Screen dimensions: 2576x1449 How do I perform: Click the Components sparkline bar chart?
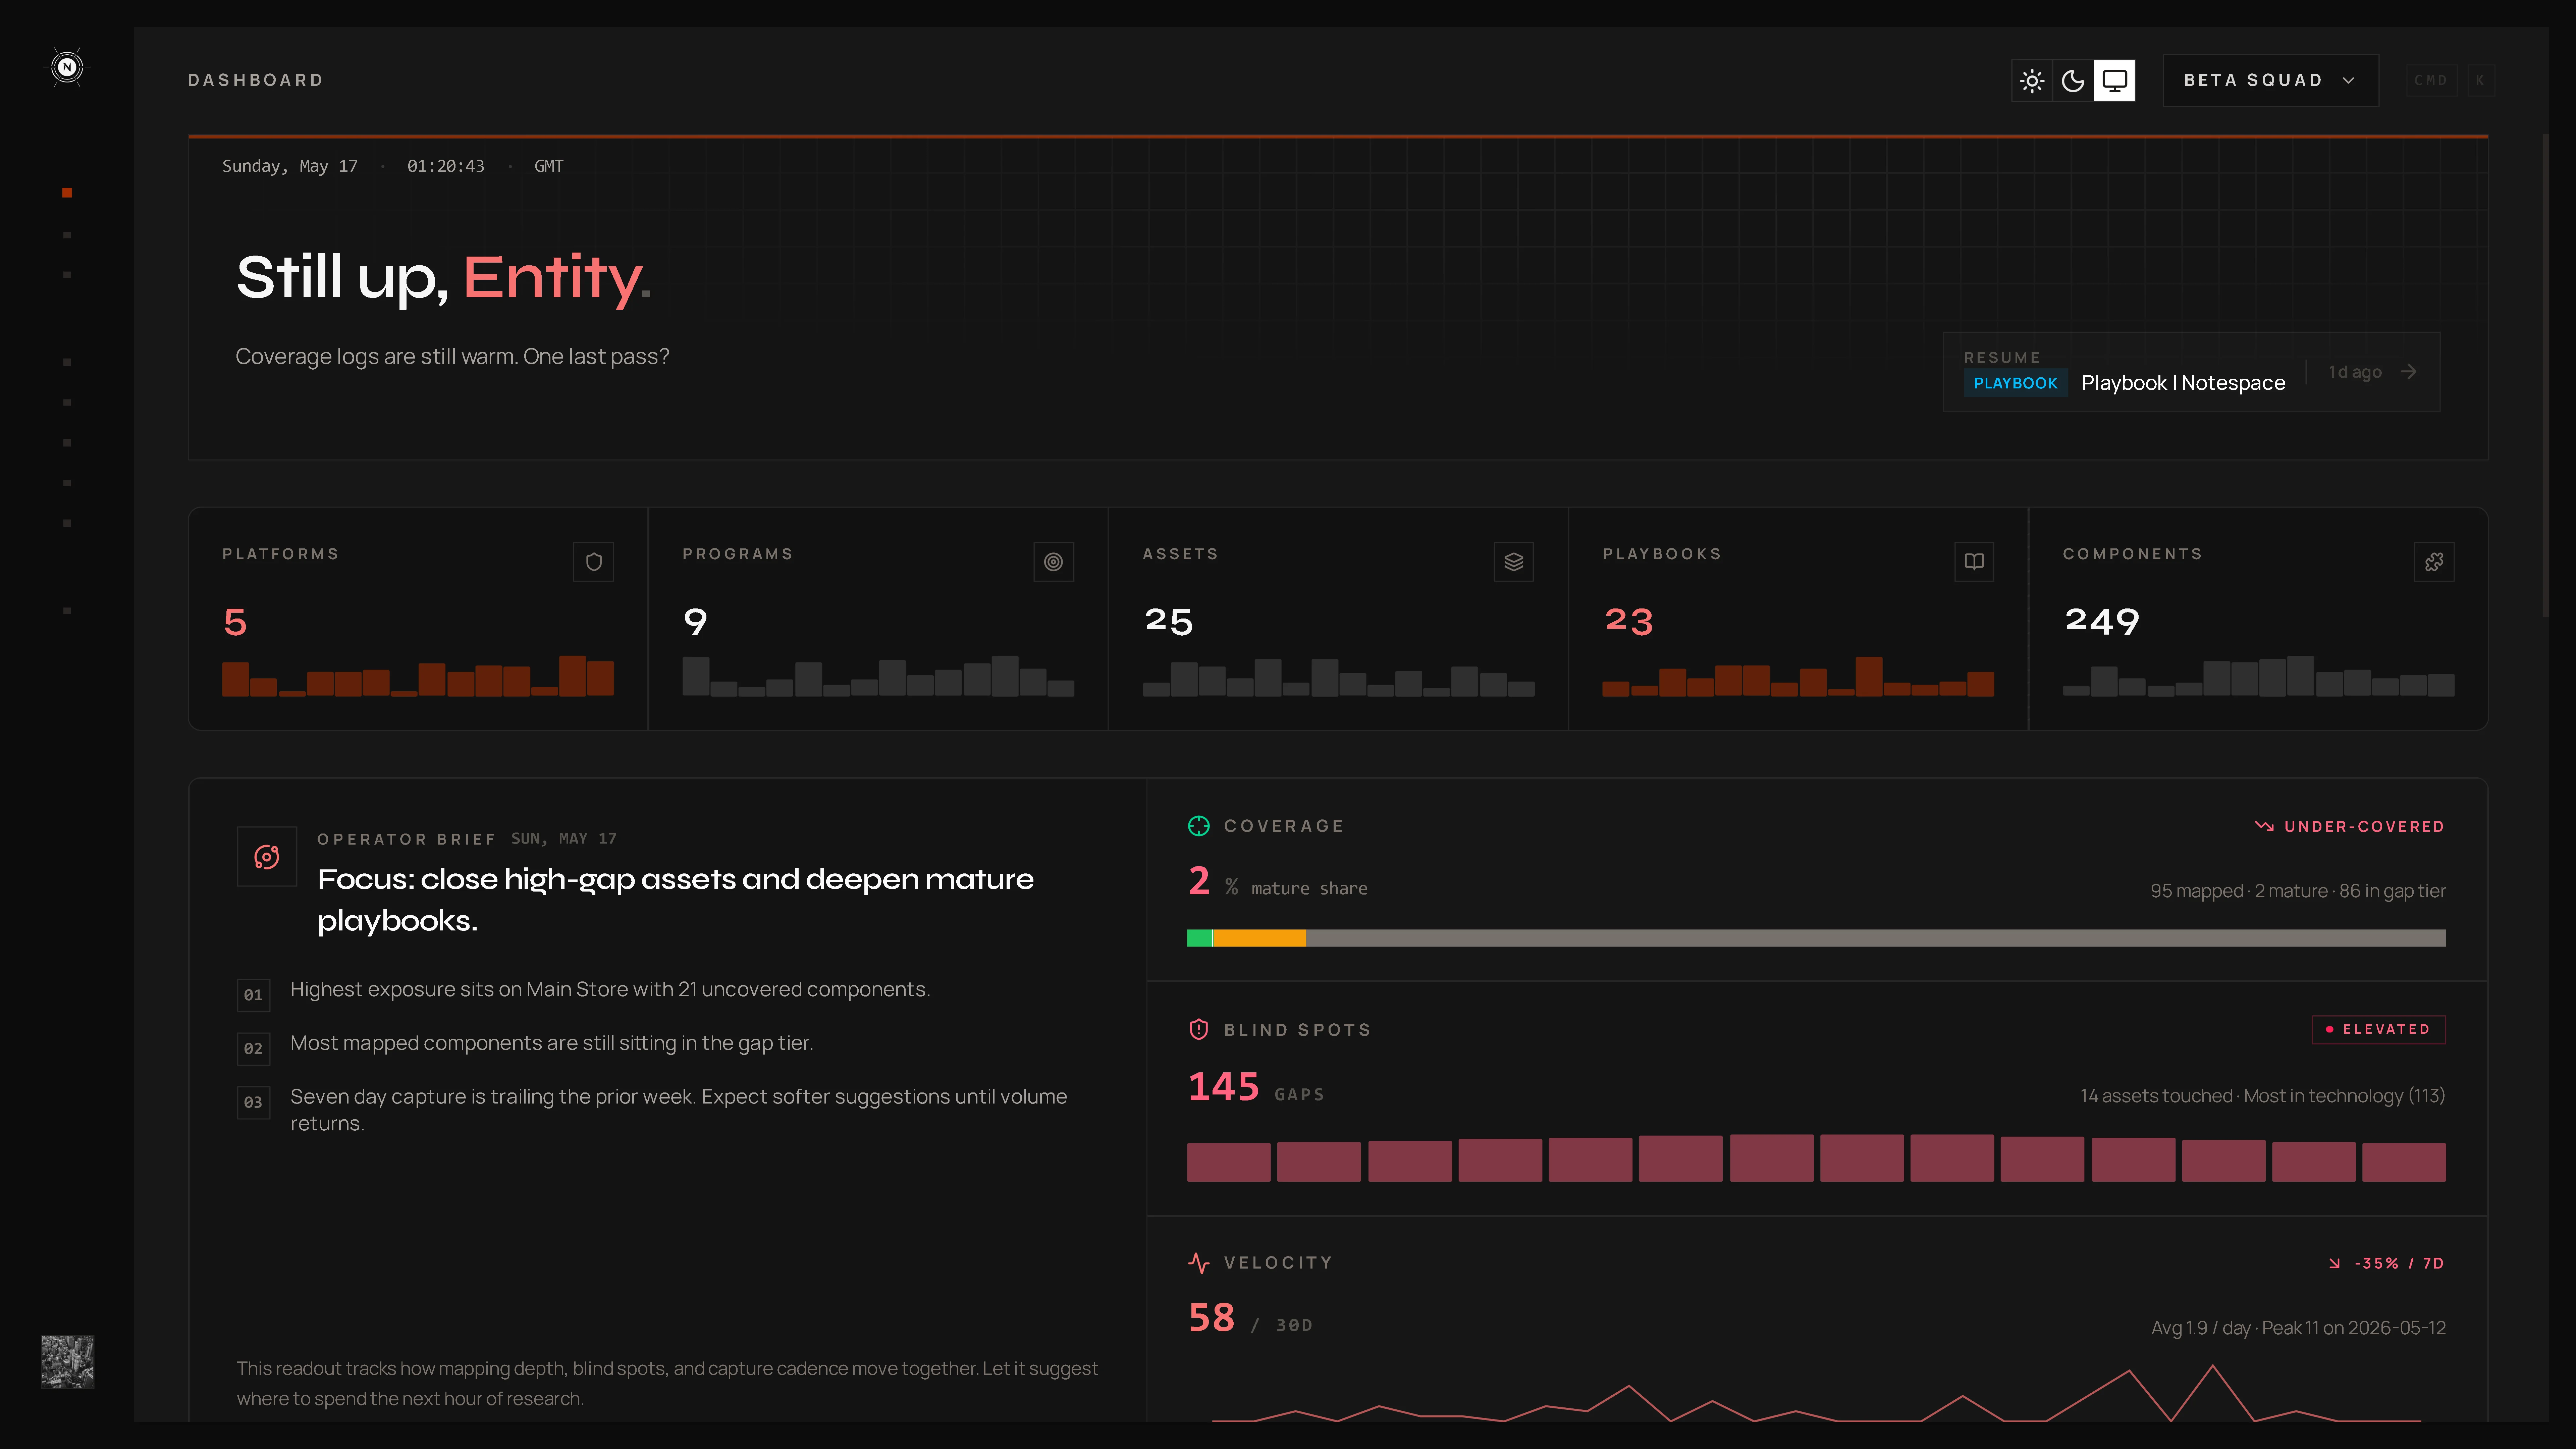tap(2258, 676)
